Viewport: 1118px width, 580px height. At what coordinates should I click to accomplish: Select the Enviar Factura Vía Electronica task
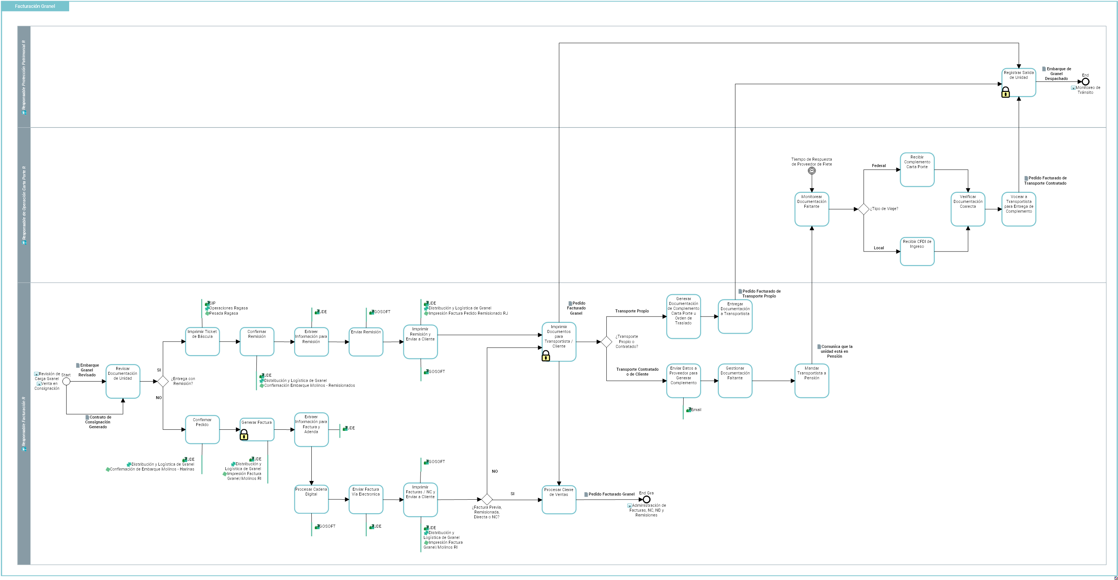pos(366,499)
